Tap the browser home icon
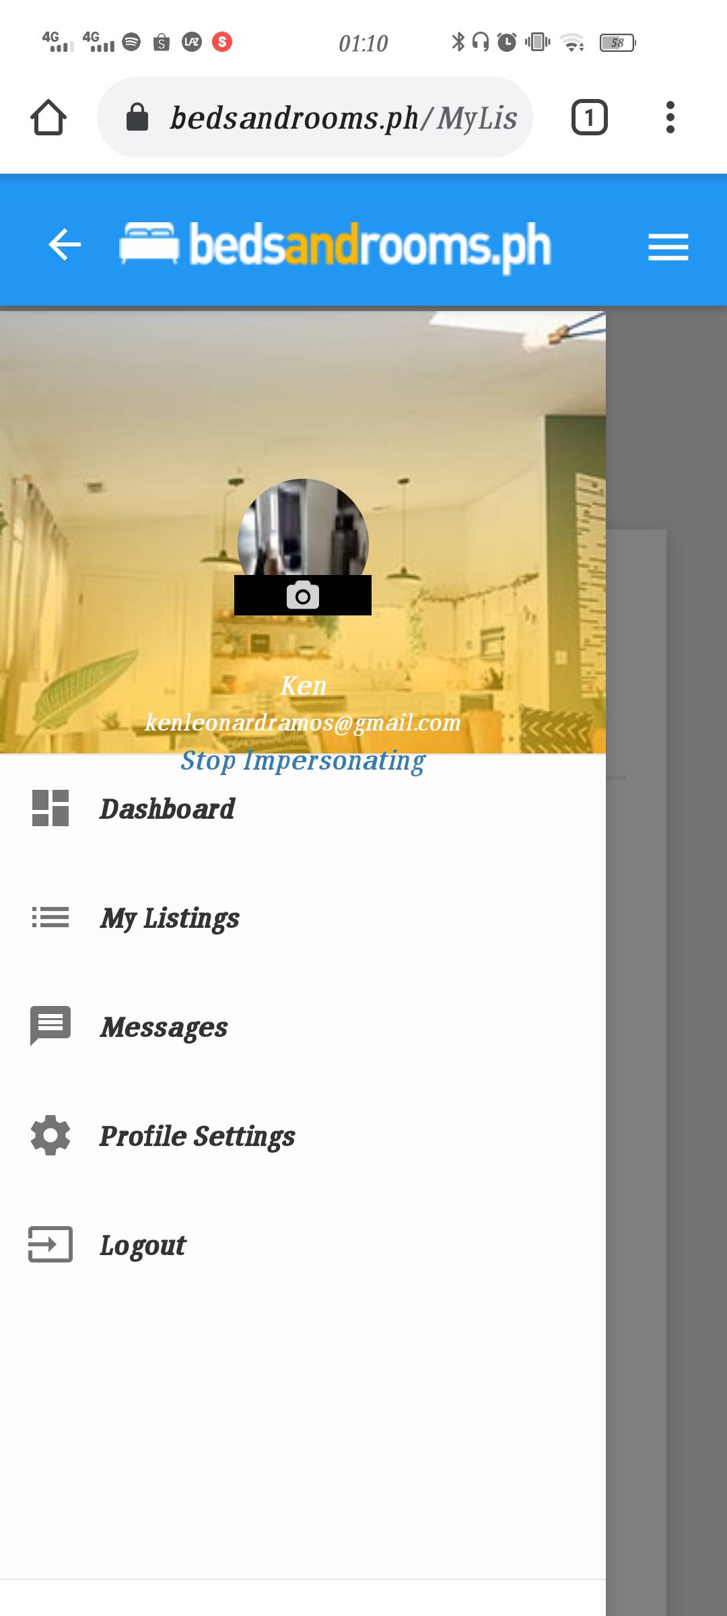Image resolution: width=727 pixels, height=1616 pixels. click(48, 118)
